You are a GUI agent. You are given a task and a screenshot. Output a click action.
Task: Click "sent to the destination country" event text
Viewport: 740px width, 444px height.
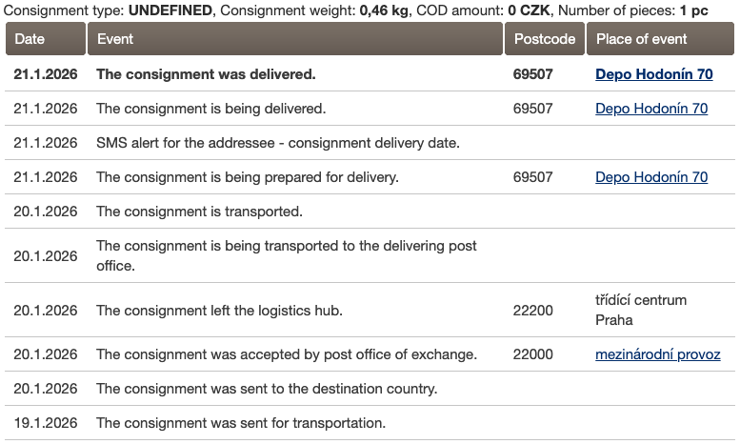coord(267,389)
